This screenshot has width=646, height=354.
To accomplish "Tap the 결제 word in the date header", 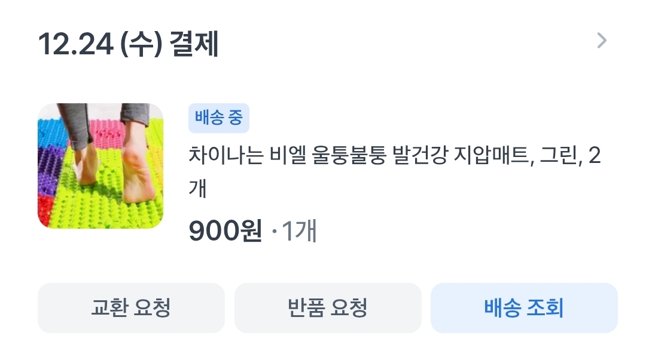I will point(194,44).
